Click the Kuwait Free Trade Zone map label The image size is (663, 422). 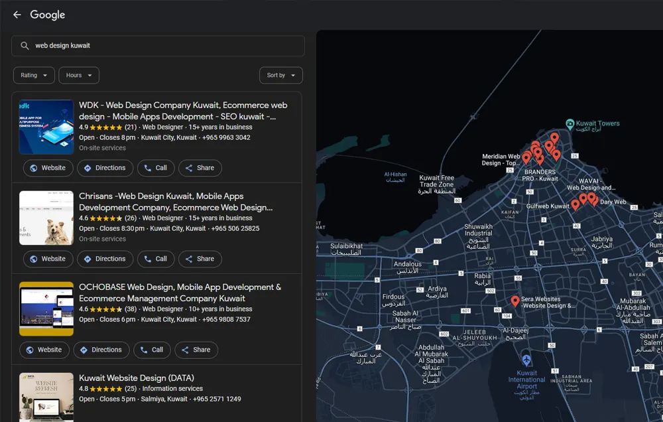[437, 184]
